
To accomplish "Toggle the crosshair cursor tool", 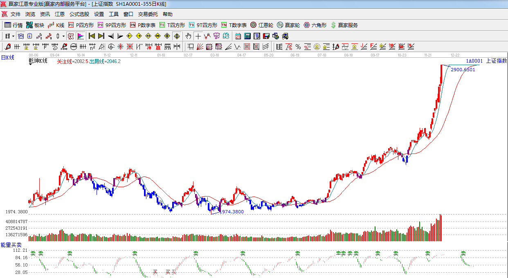I will pos(198,36).
